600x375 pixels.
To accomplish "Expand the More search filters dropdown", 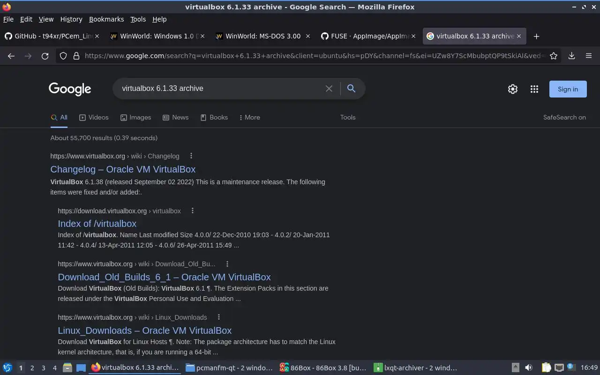I will point(249,118).
